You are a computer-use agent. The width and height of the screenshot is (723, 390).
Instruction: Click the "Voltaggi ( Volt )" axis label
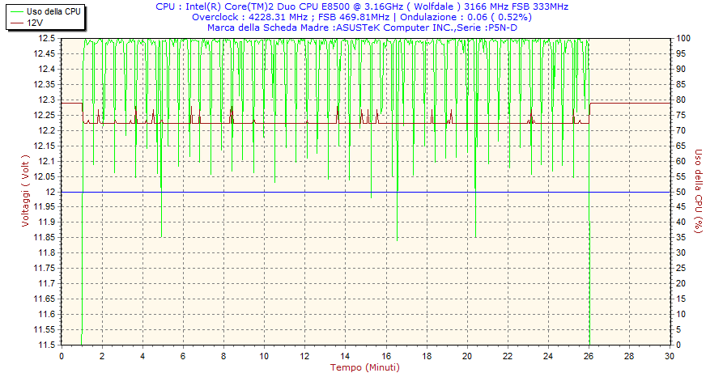click(25, 192)
